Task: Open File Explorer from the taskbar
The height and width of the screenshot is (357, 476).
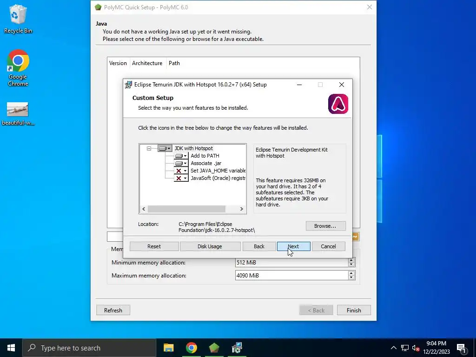Action: (x=168, y=348)
